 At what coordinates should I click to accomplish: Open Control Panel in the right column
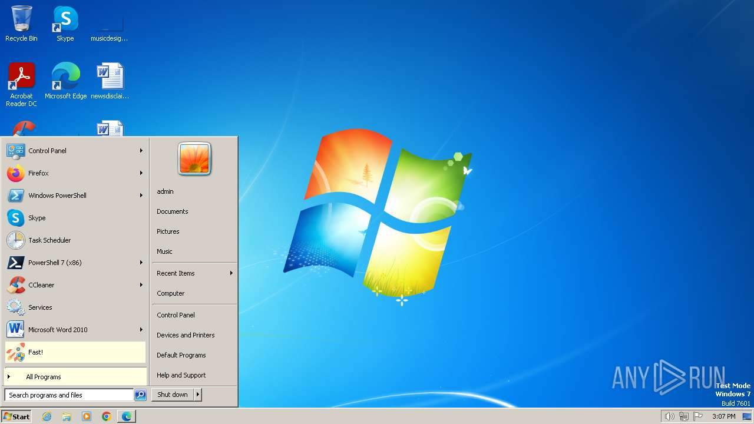[194, 315]
